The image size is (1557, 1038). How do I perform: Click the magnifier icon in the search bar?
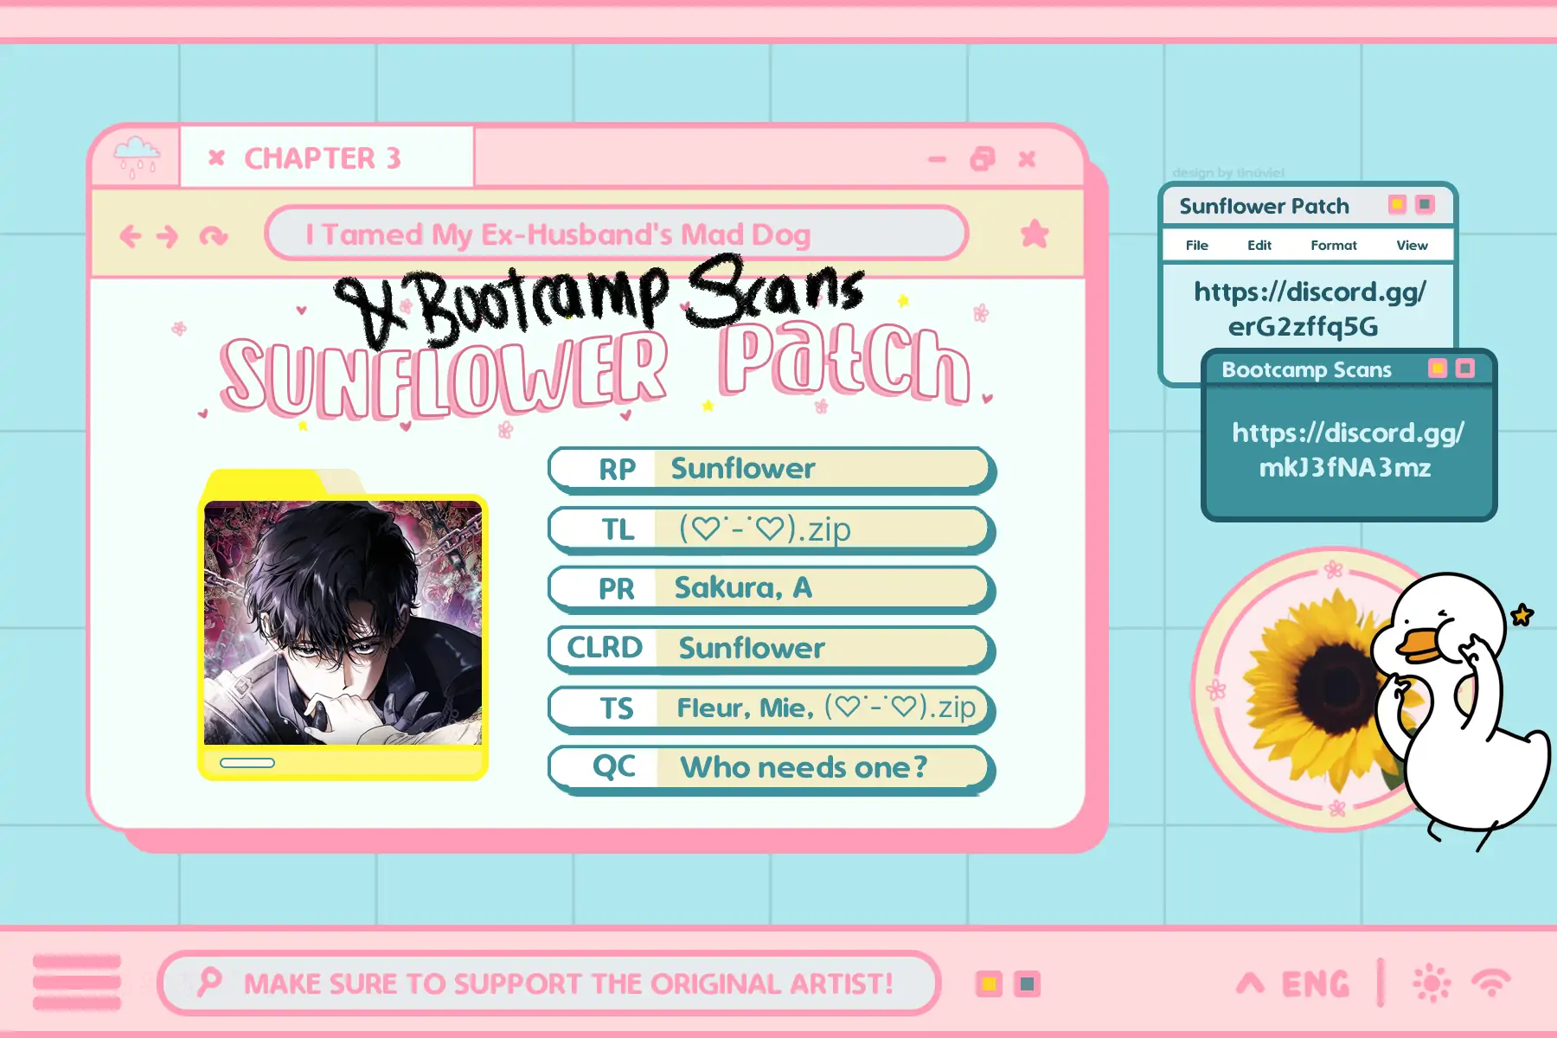[x=208, y=983]
